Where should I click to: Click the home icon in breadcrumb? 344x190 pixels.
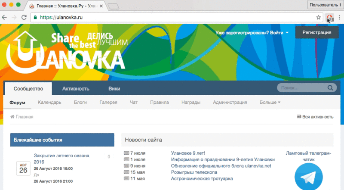[12, 117]
